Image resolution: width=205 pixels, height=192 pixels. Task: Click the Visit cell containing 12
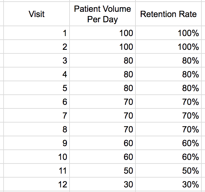point(37,184)
